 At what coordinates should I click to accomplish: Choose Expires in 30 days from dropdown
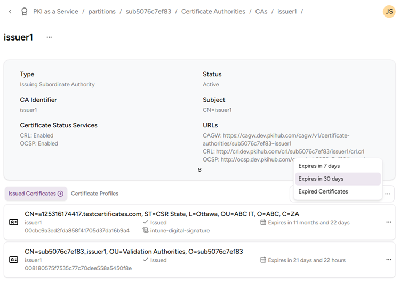pos(321,179)
